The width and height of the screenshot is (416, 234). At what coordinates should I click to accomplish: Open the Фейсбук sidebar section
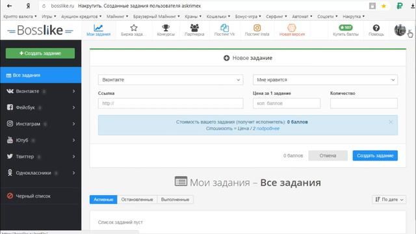click(x=40, y=107)
